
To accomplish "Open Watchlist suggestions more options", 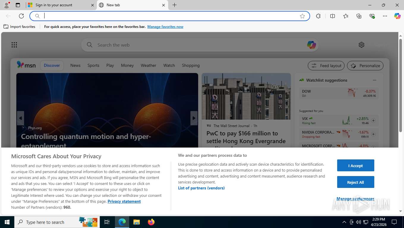I will 374,80.
